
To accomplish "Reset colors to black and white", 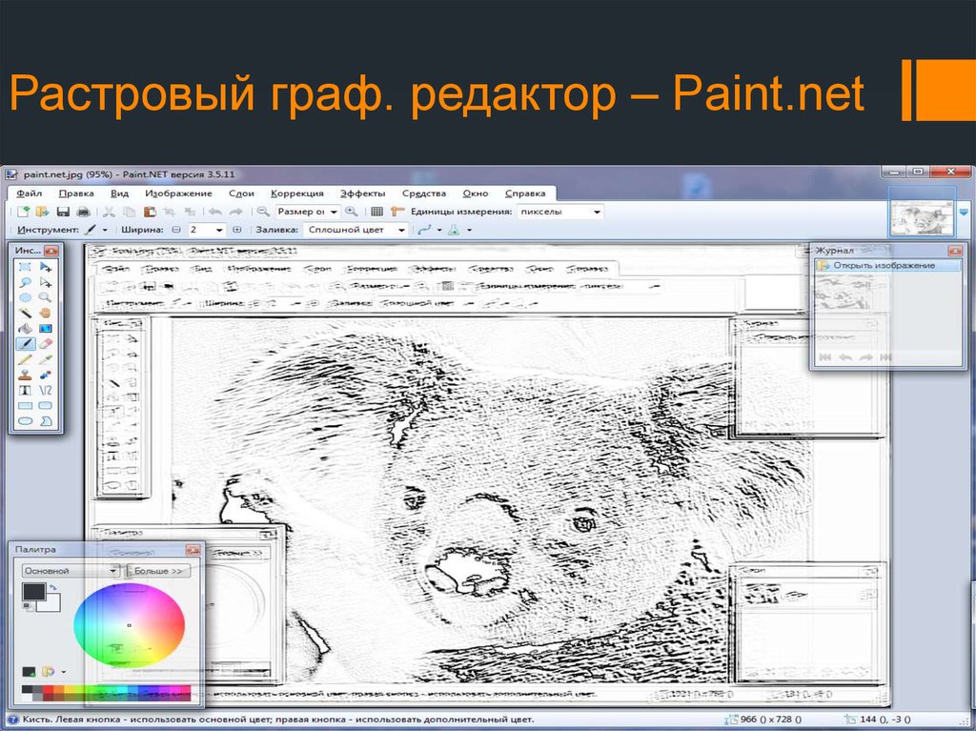I will coord(26,605).
